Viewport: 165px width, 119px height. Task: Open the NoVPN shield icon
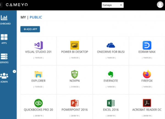pyautogui.click(x=75, y=74)
